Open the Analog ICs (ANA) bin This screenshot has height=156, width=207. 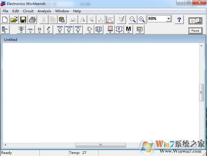tap(60, 30)
